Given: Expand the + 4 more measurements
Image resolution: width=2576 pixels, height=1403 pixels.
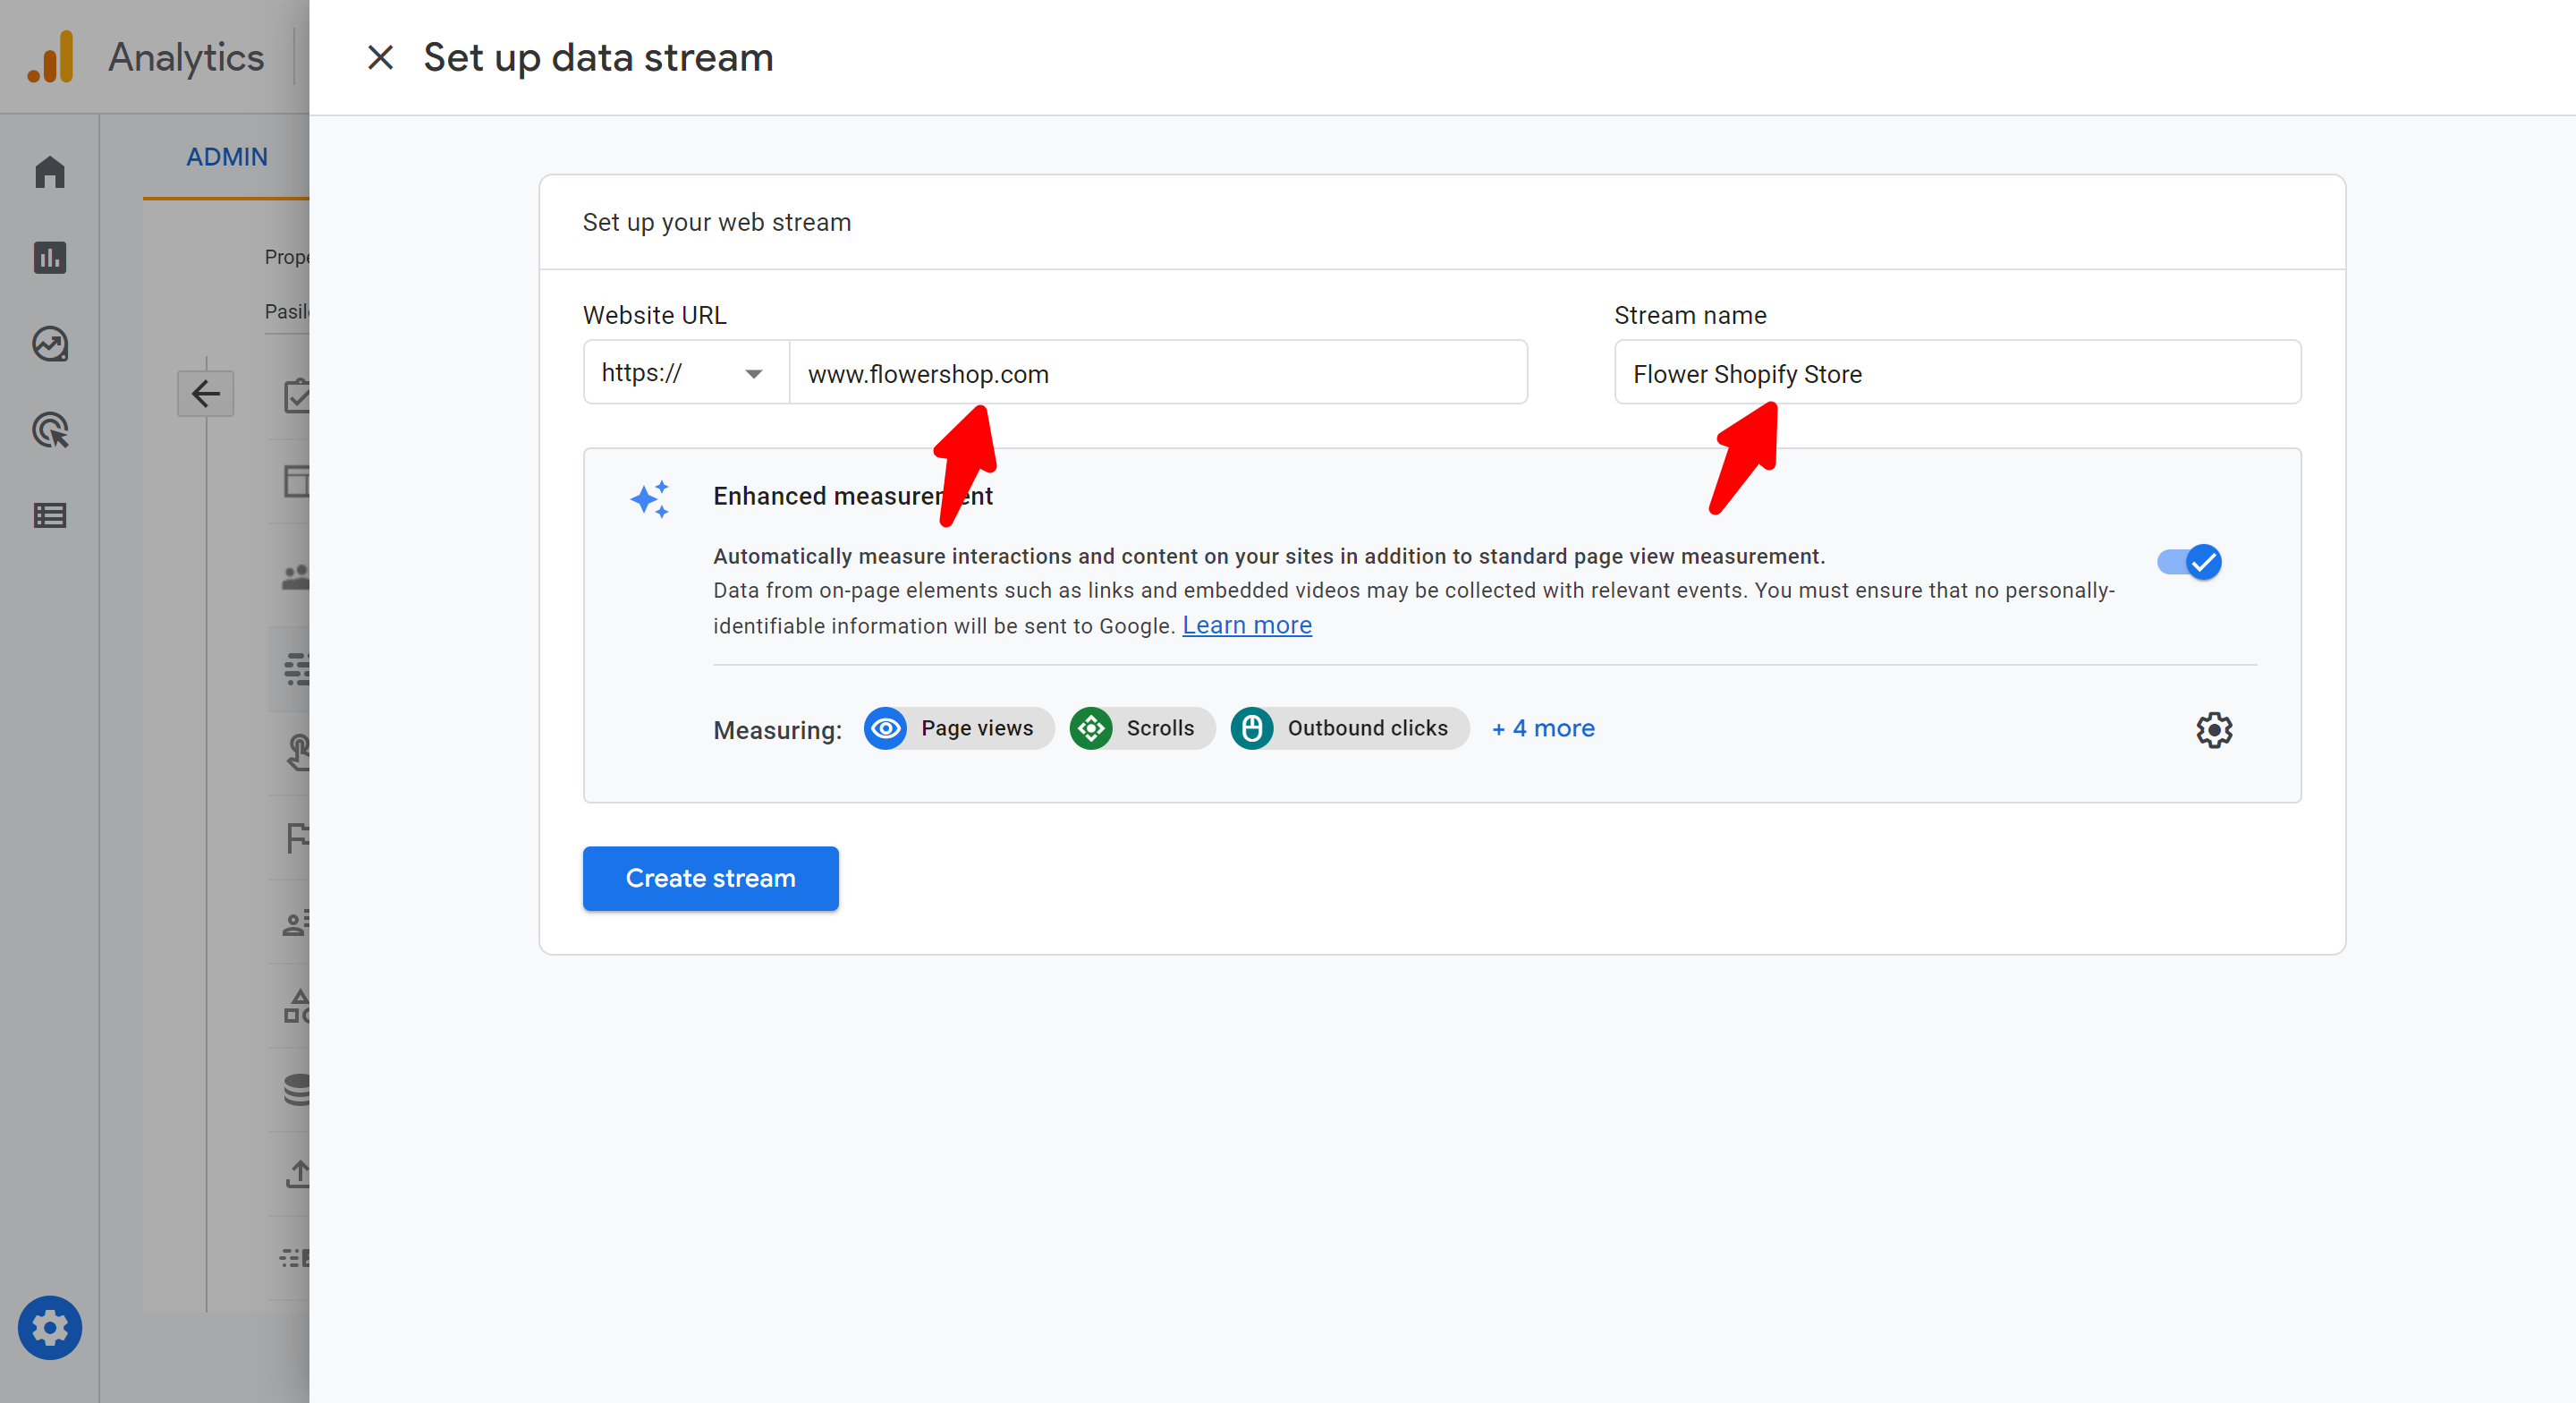Looking at the screenshot, I should point(1543,728).
